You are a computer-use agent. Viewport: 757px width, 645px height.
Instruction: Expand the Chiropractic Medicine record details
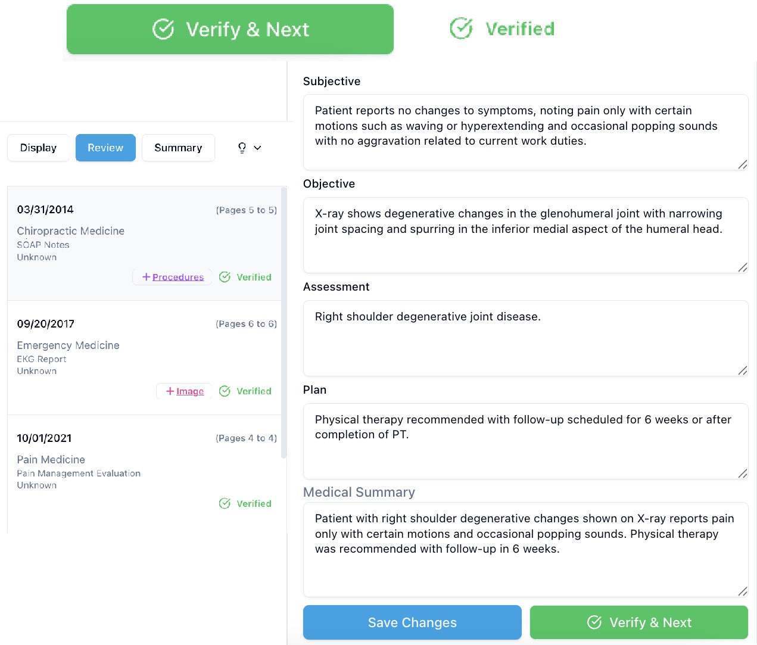coord(71,231)
